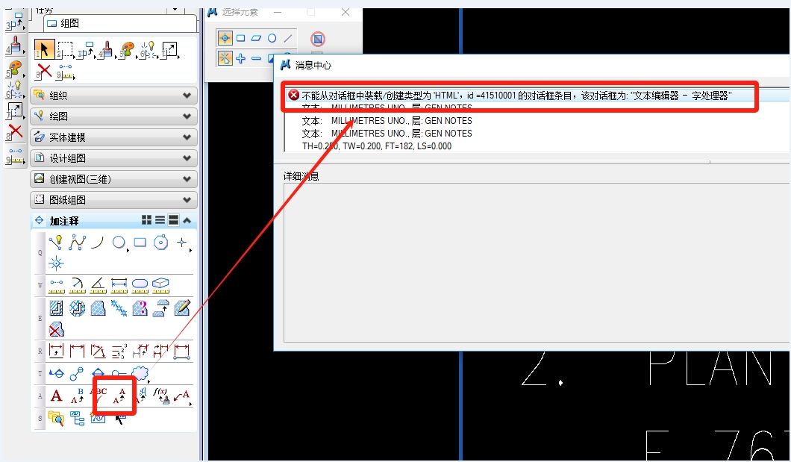Toggle the Disable Handles circled icon
This screenshot has height=462, width=791.
point(318,39)
